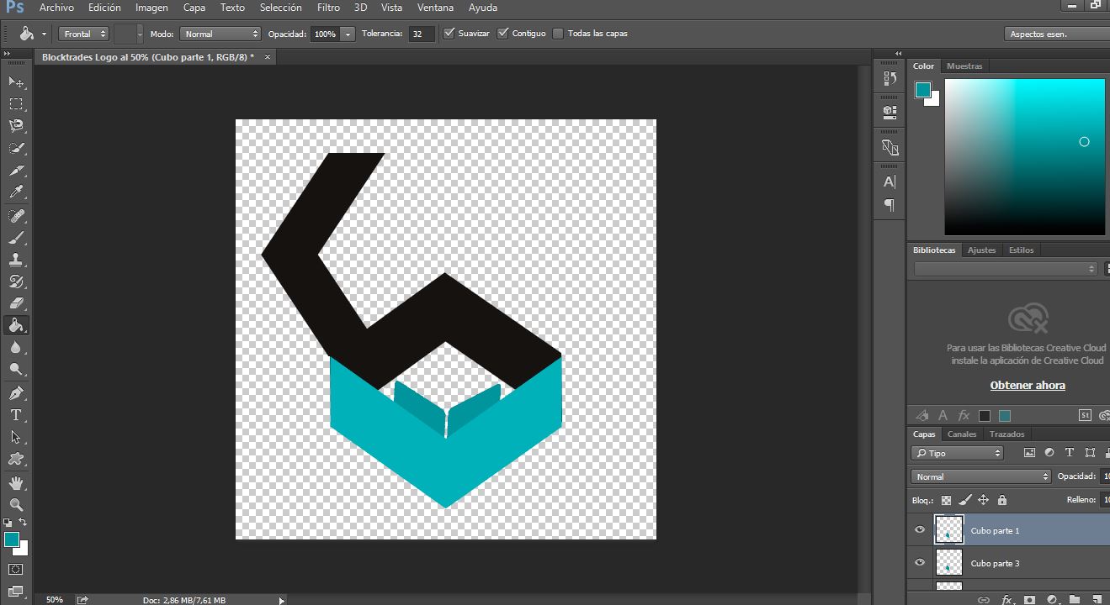
Task: Select the Blur tool
Action: point(16,348)
